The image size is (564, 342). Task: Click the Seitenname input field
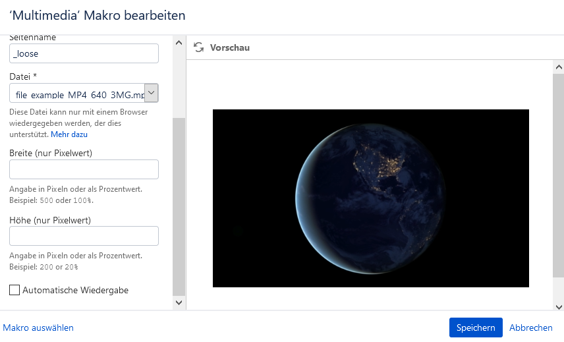coord(84,53)
